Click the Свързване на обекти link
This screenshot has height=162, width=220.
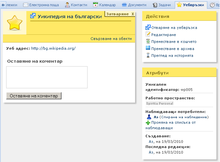[111, 39]
